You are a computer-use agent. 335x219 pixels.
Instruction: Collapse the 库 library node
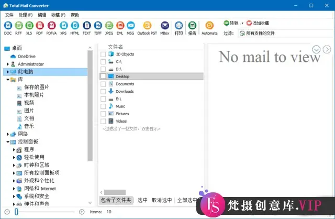[x=8, y=80]
